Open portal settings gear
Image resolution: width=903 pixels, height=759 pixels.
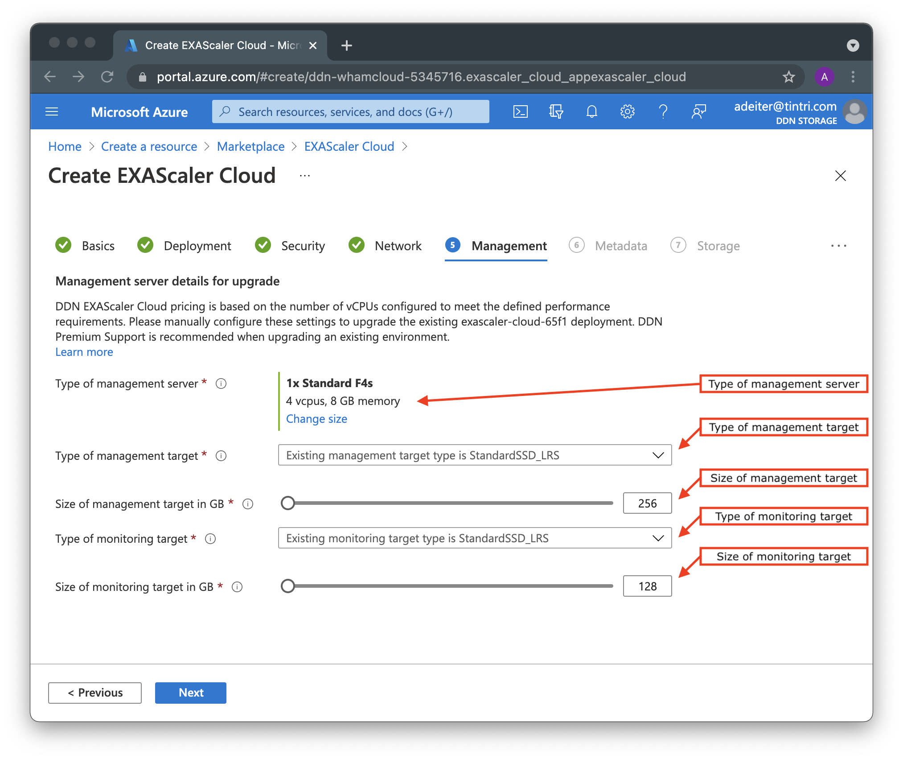pyautogui.click(x=627, y=111)
